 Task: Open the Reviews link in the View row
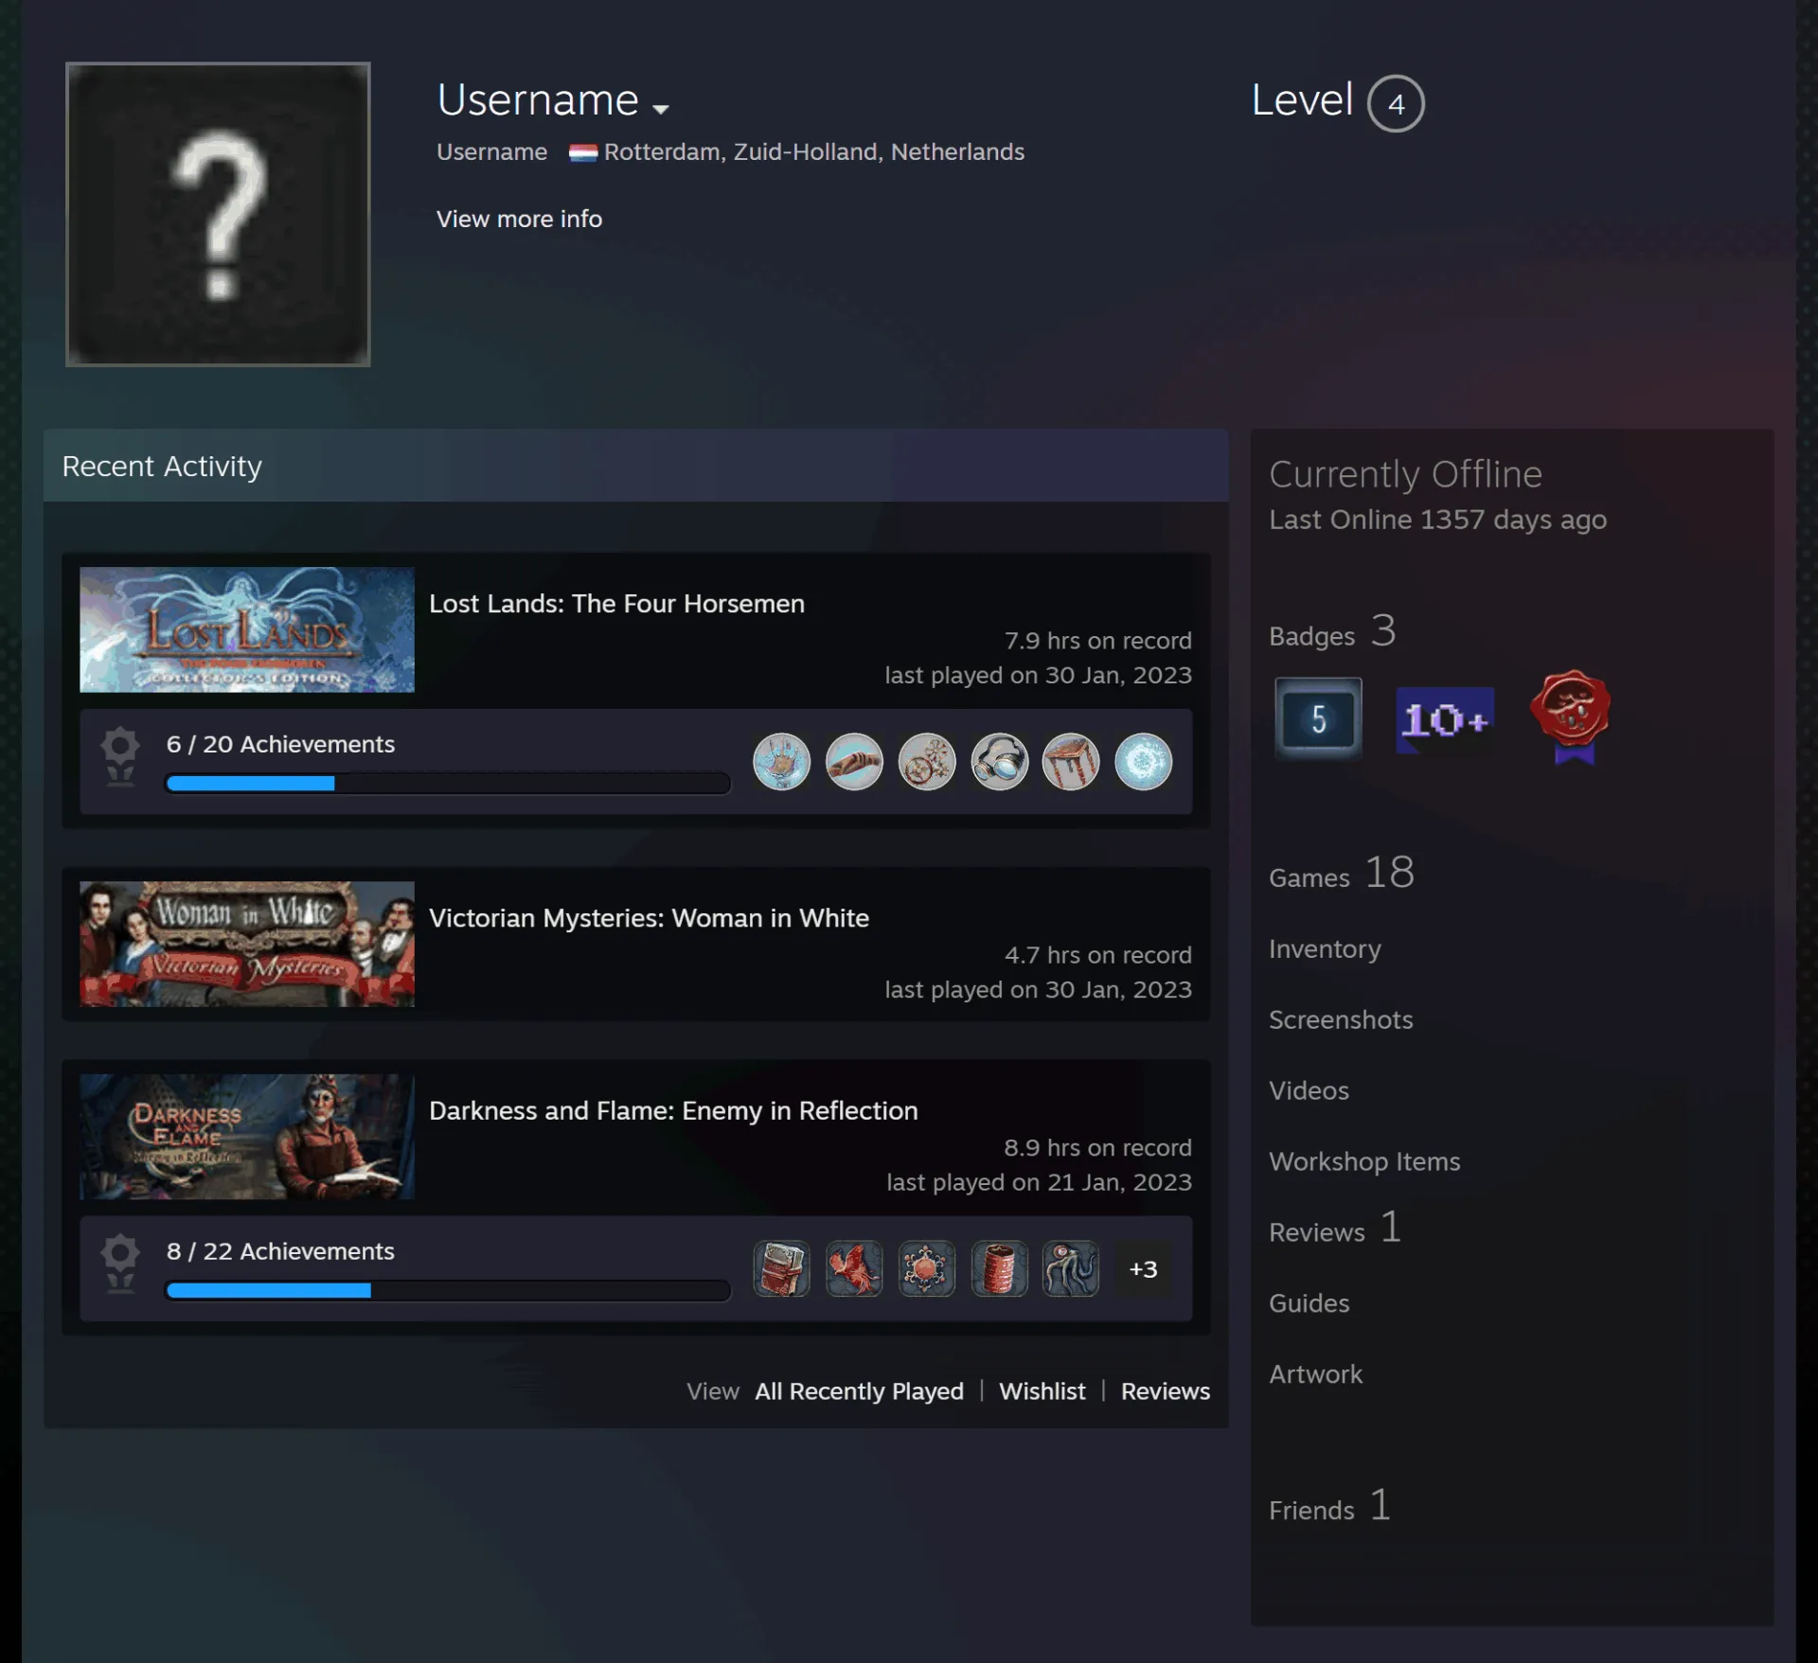point(1166,1391)
